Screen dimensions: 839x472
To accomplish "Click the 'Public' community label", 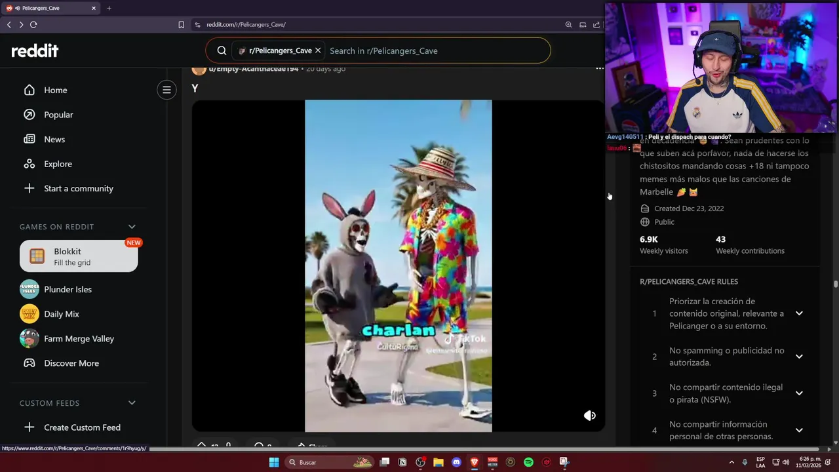I will point(664,222).
